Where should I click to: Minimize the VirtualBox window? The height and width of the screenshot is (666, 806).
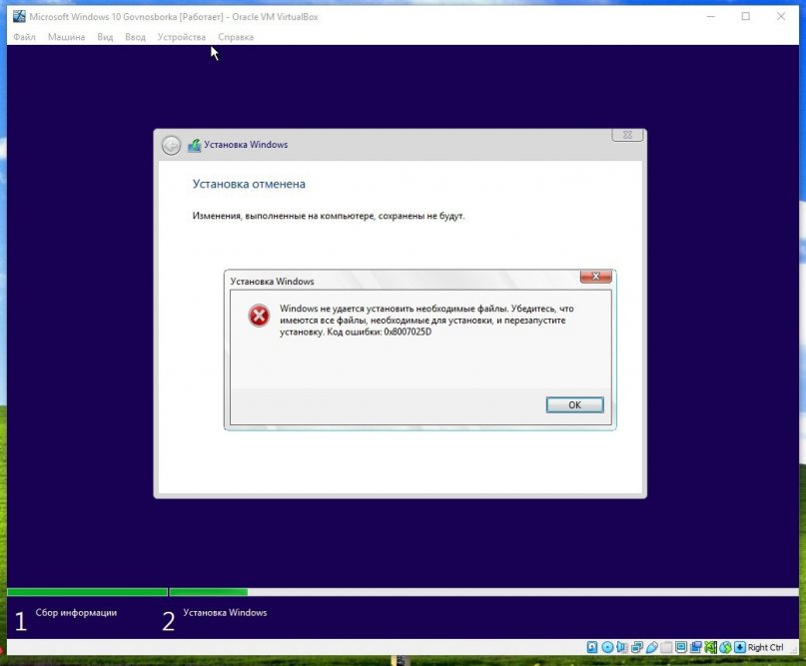click(711, 16)
